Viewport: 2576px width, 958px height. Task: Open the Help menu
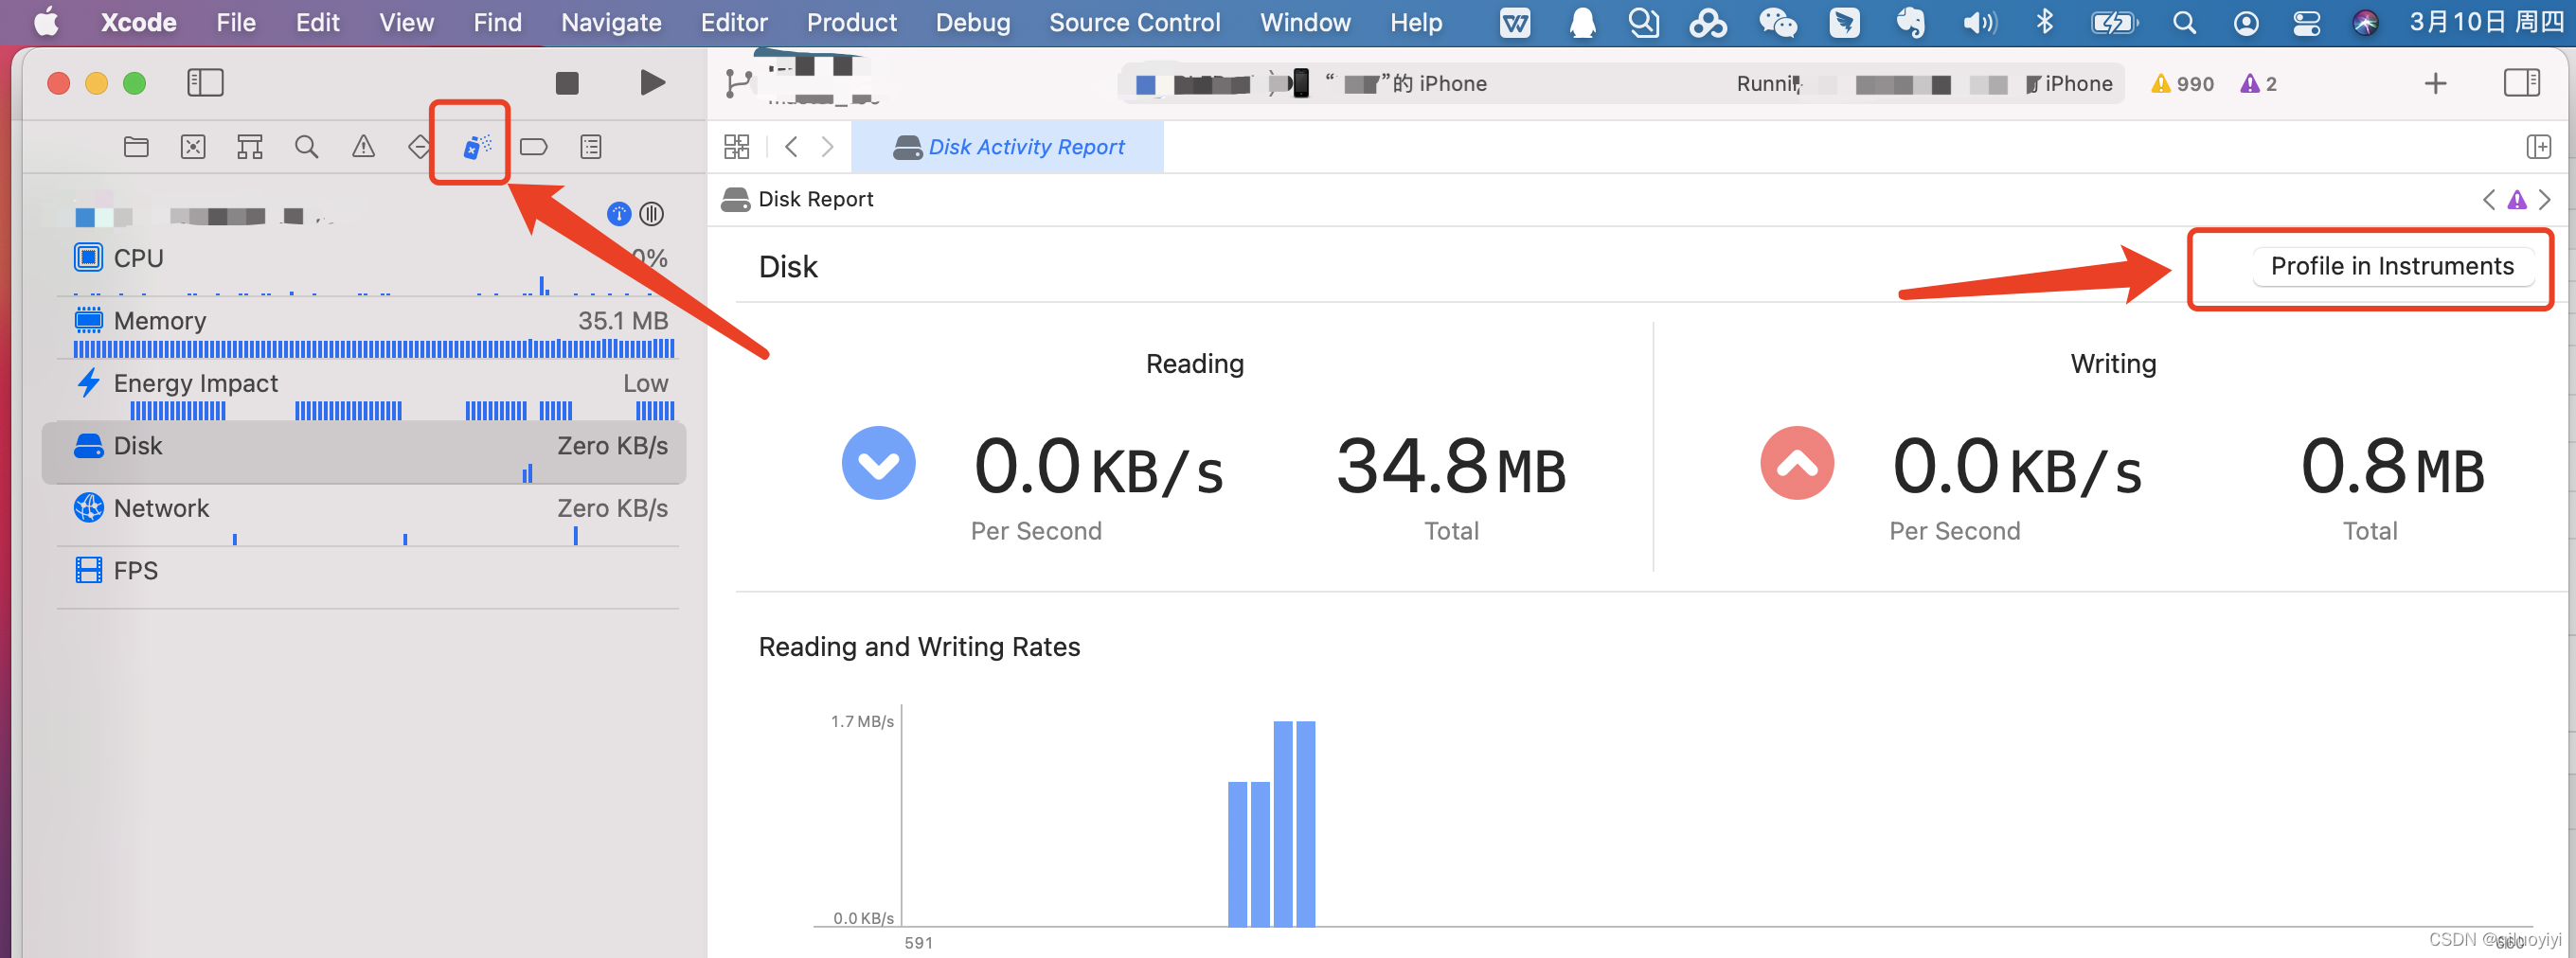1416,22
